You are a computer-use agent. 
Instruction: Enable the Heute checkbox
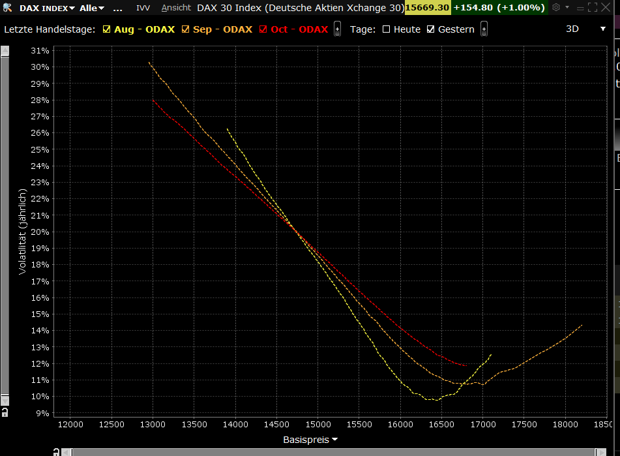pos(386,29)
